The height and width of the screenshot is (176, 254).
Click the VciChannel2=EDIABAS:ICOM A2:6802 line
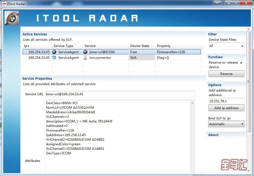(x=75, y=139)
